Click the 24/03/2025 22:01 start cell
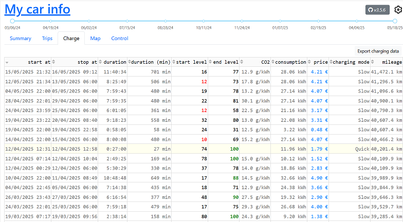 tap(28, 207)
